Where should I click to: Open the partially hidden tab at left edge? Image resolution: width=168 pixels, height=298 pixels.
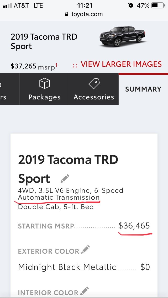tap(10, 89)
